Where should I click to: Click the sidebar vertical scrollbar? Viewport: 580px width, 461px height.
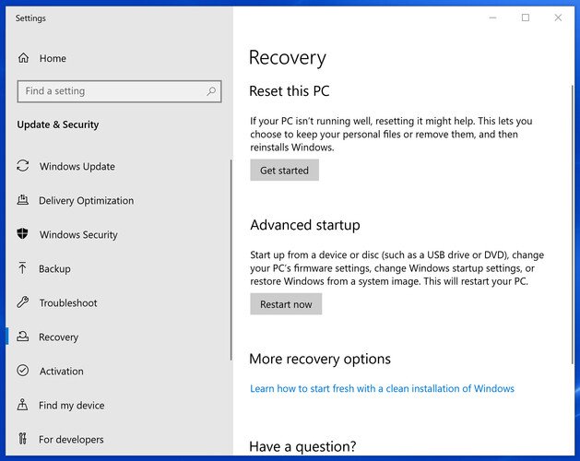pyautogui.click(x=231, y=260)
